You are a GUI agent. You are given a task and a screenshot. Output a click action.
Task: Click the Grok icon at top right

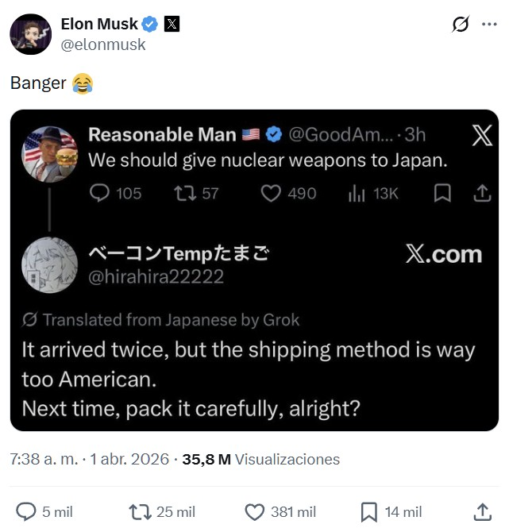461,25
